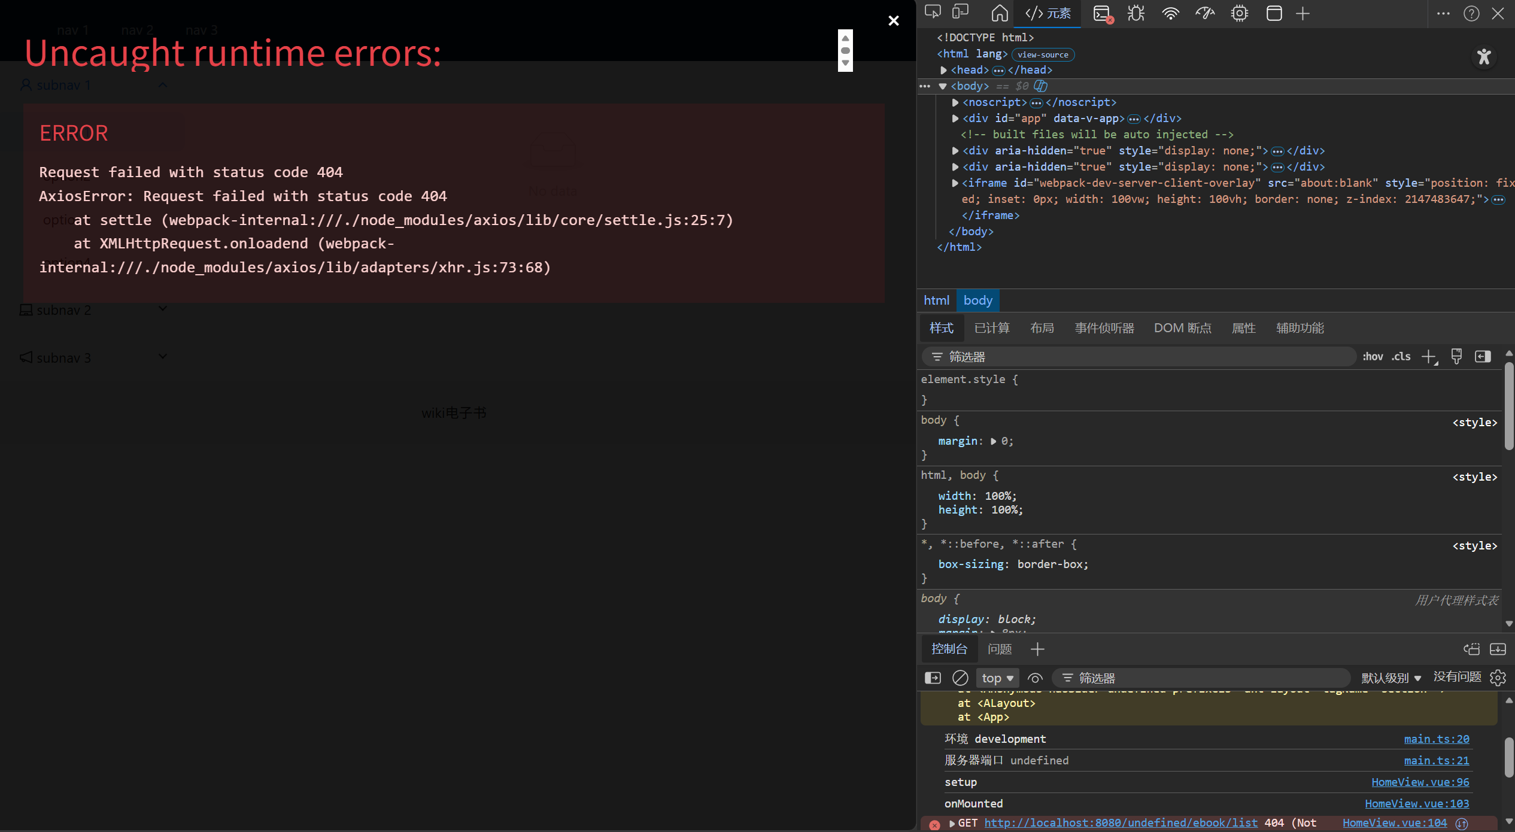Clear the console icon

(960, 678)
